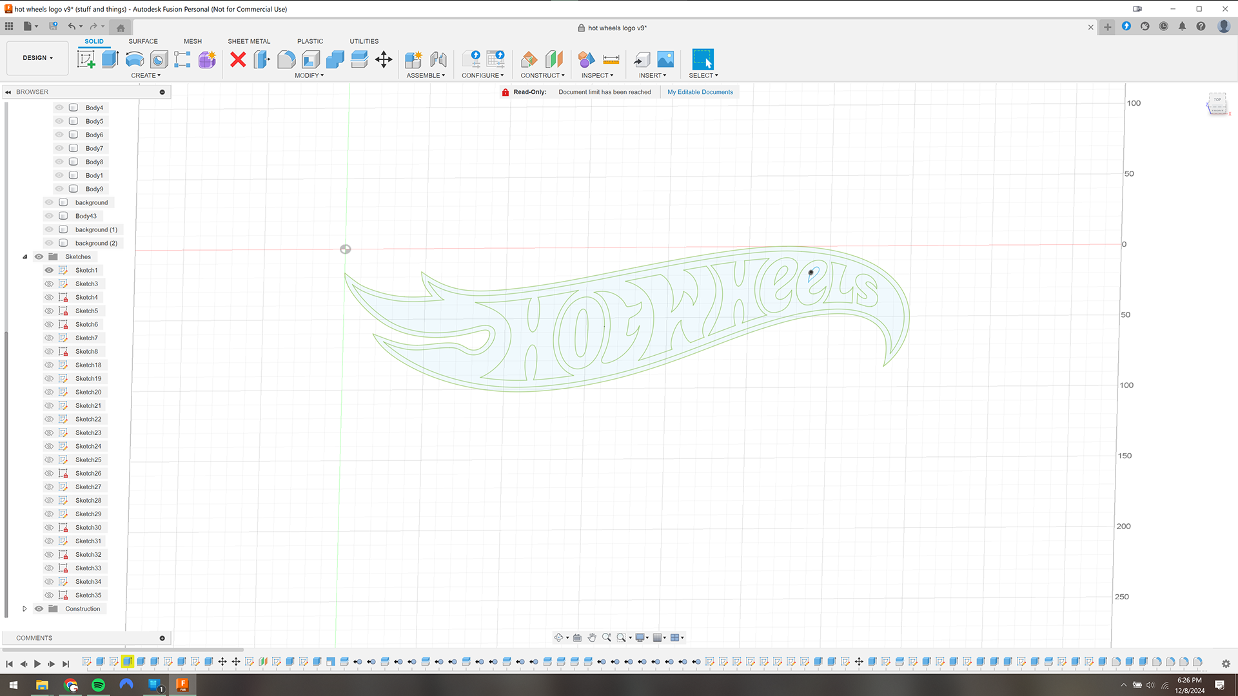Select the Offset Plane construct icon

coord(529,59)
